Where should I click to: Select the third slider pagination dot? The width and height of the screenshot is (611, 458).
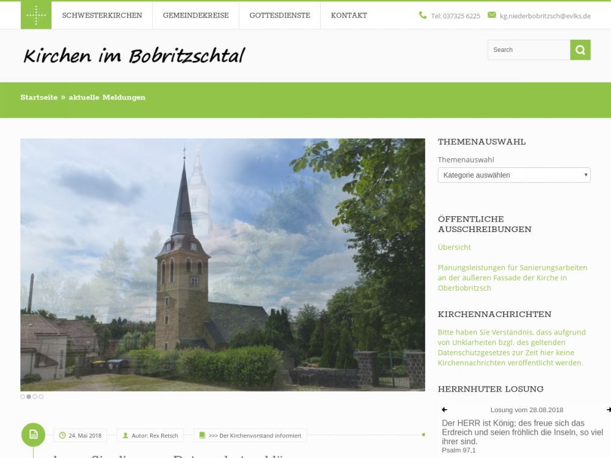pyautogui.click(x=35, y=397)
